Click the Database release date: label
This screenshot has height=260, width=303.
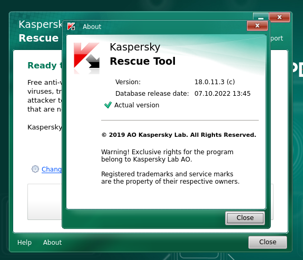[152, 94]
